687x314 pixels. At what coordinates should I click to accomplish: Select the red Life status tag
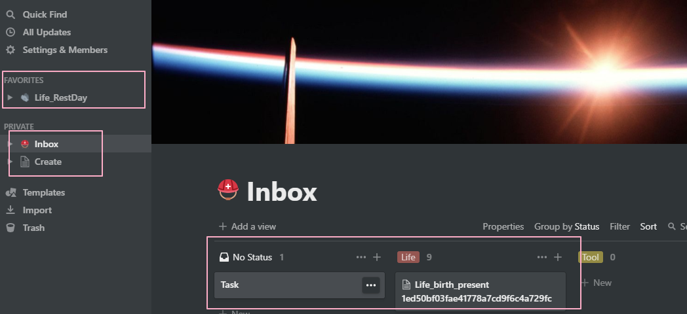(408, 257)
